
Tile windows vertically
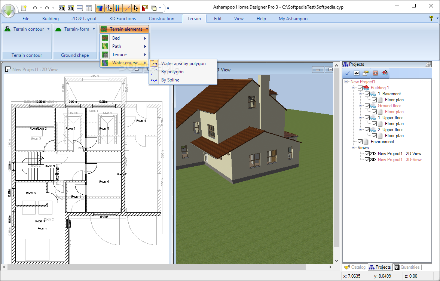click(x=89, y=8)
